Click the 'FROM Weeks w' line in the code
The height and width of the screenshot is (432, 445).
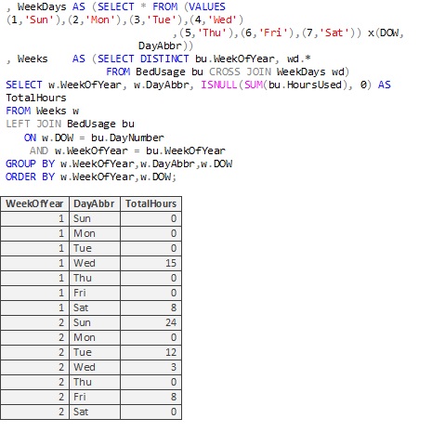pyautogui.click(x=43, y=111)
